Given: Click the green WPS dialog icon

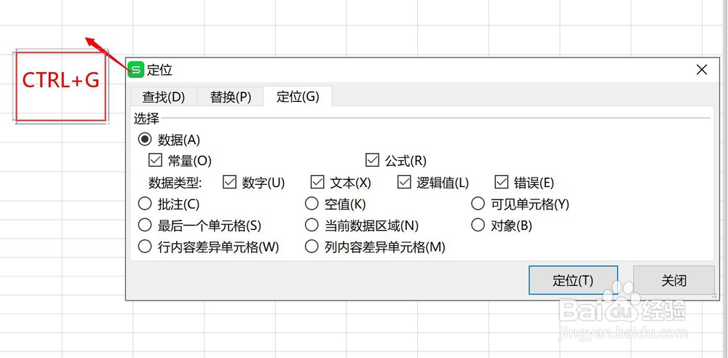Looking at the screenshot, I should coord(136,70).
